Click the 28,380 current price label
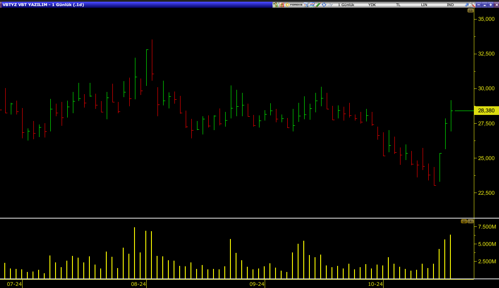 pos(486,111)
